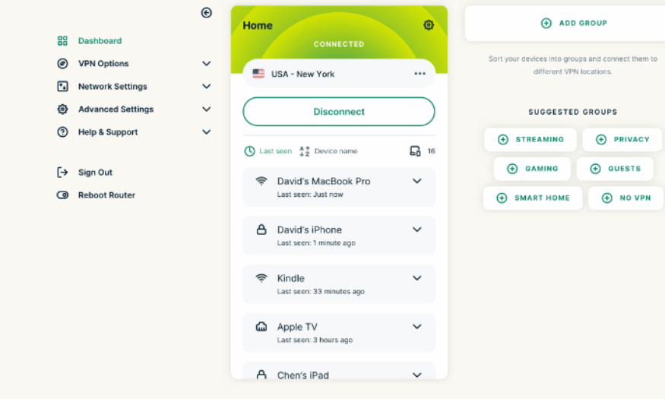Click 'Last seen: 1 minute ago' text
This screenshot has height=399, width=665.
[316, 243]
